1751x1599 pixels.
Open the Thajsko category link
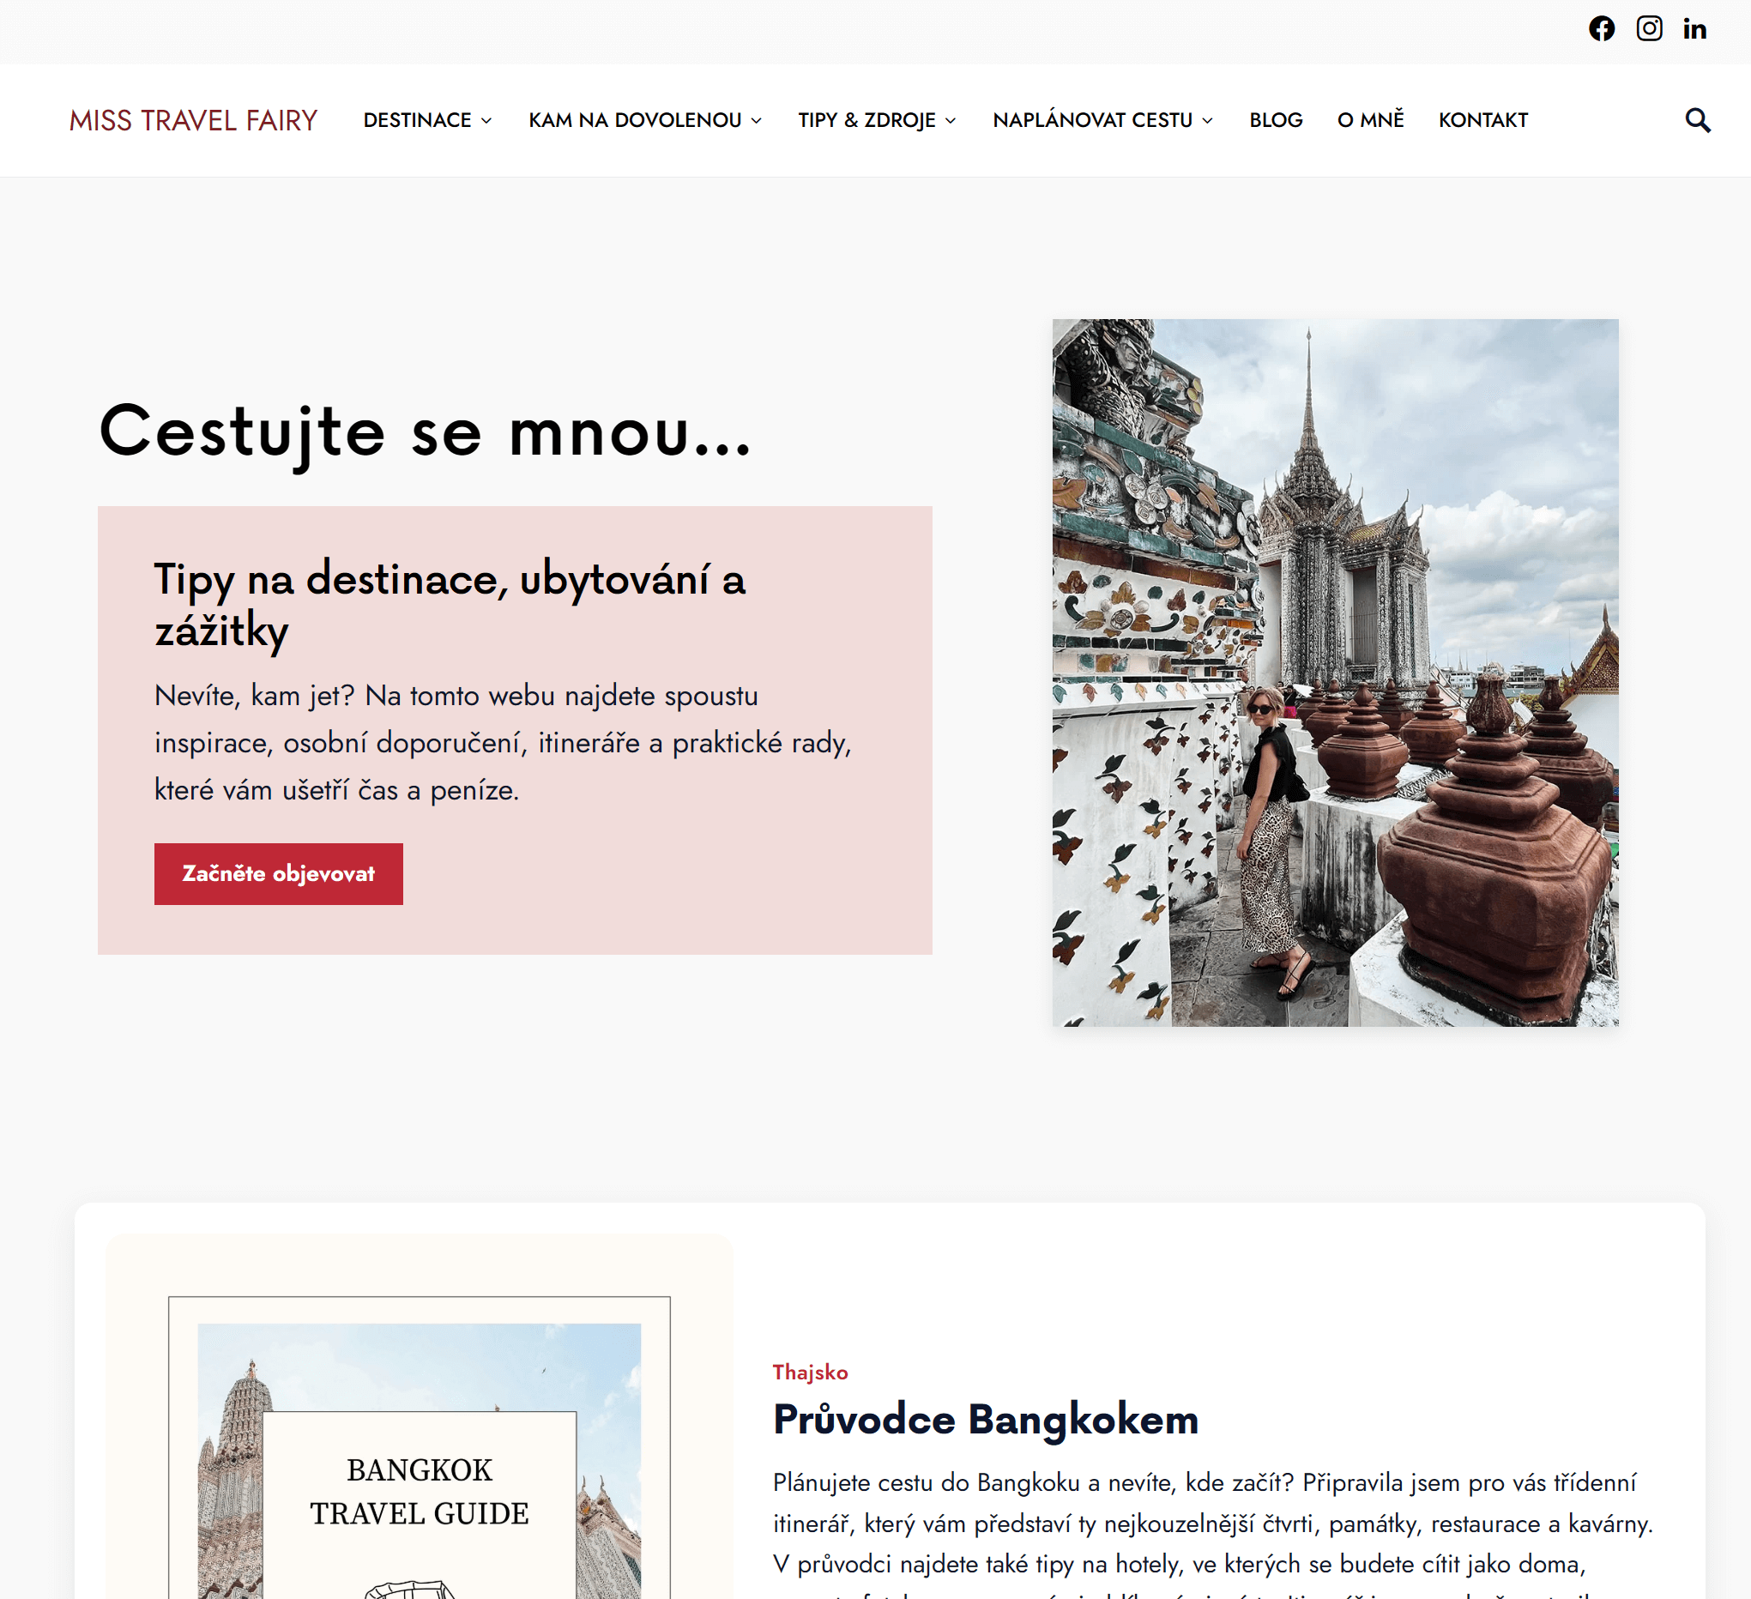811,1373
